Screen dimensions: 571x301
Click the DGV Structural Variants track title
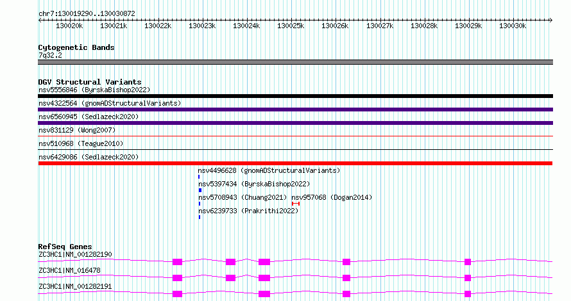point(90,82)
